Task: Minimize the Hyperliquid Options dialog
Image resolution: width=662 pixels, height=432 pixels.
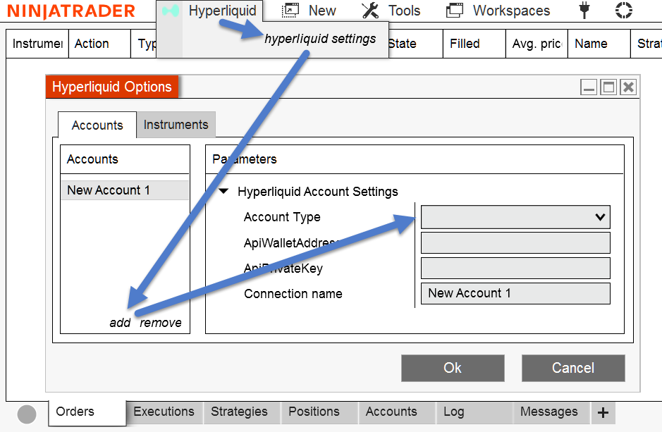Action: pyautogui.click(x=589, y=87)
